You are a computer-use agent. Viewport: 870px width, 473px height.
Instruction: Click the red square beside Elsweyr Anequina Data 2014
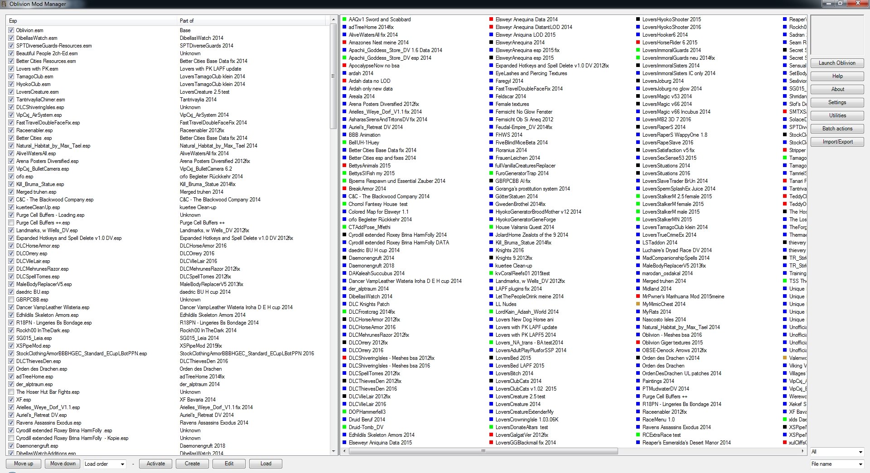pyautogui.click(x=491, y=19)
